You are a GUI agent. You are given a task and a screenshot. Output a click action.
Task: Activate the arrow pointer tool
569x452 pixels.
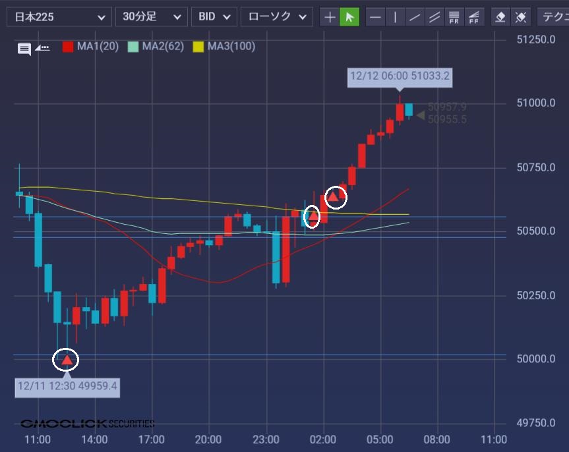point(349,17)
